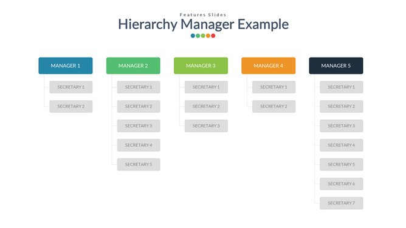Select the orange Manager 4 box
Viewport: 406px width, 228px height.
pyautogui.click(x=268, y=65)
